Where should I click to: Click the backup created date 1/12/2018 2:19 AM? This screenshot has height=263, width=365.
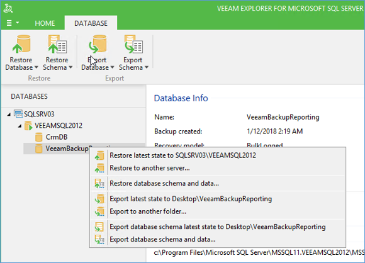point(274,131)
